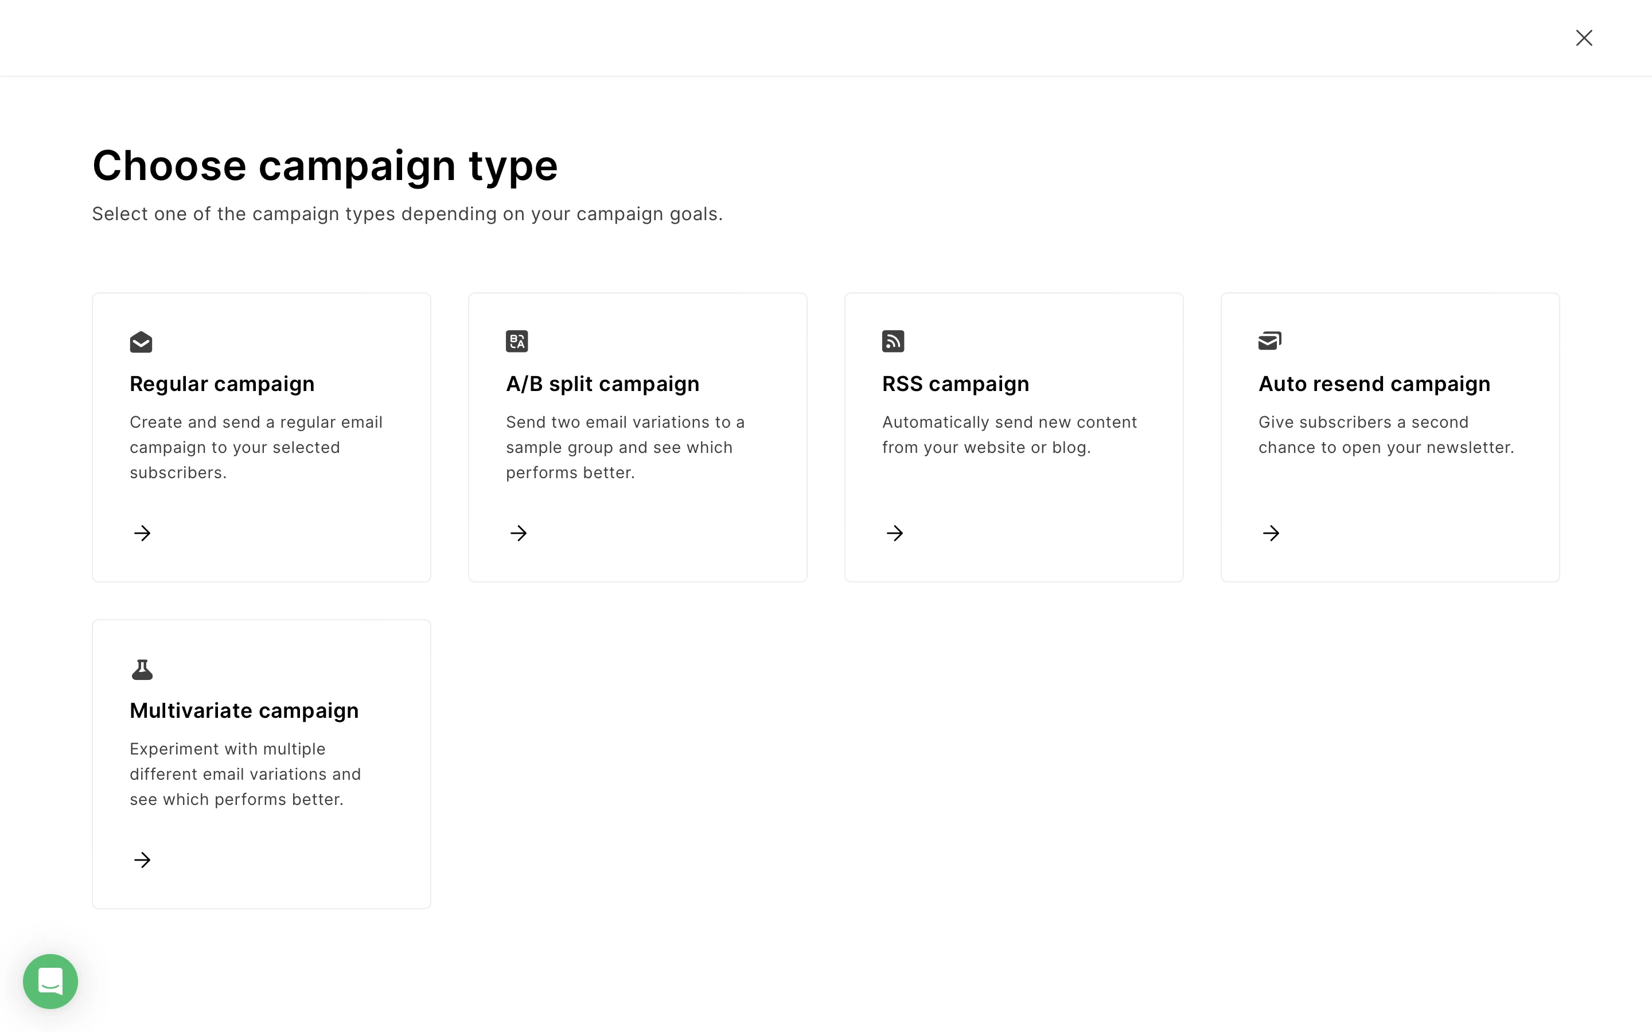Click the Regular campaign description text
This screenshot has height=1032, width=1652.
pos(256,447)
